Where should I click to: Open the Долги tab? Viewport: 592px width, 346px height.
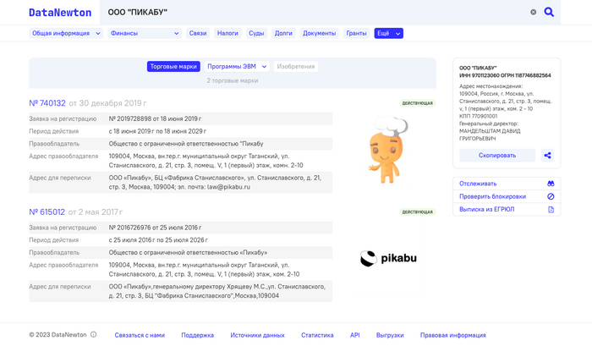[283, 33]
